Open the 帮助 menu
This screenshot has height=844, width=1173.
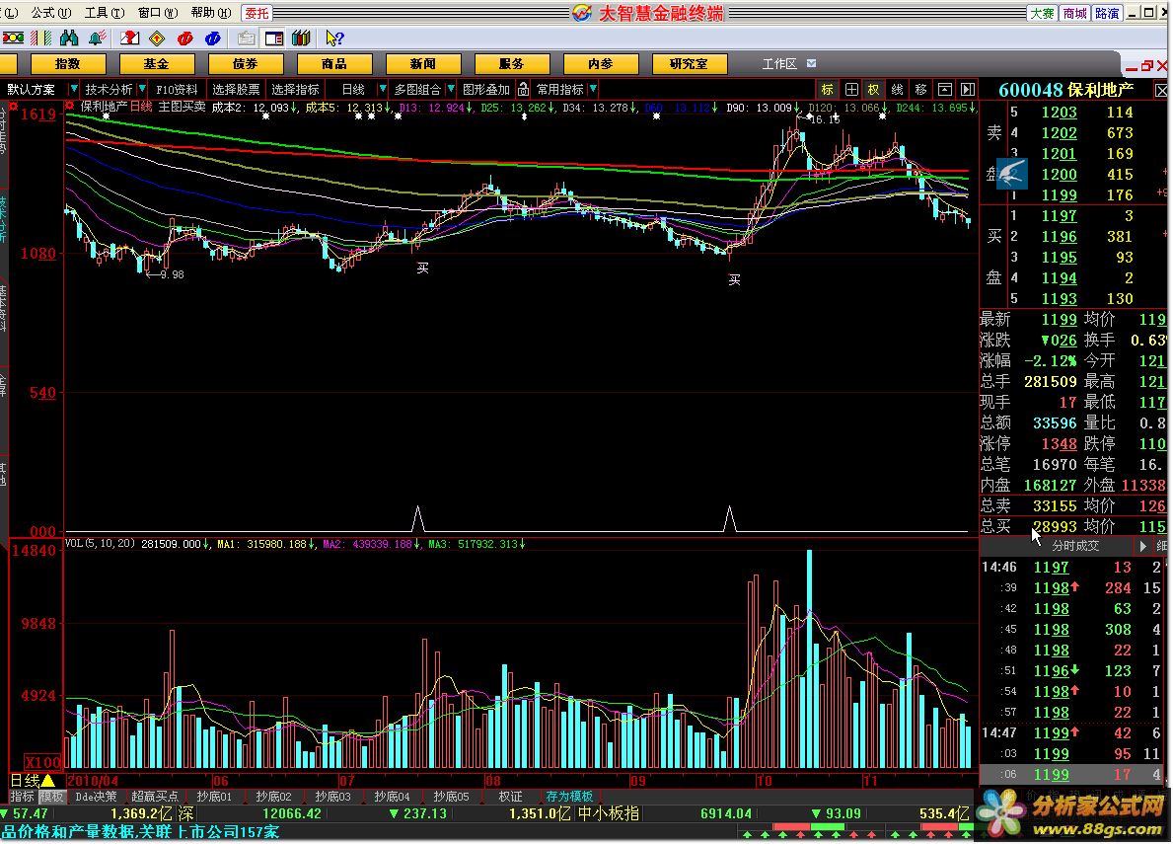click(210, 13)
